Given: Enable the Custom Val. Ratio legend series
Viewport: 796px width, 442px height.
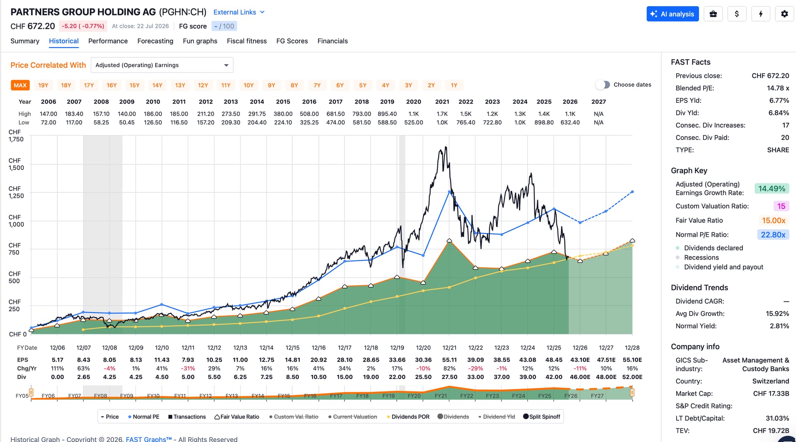Looking at the screenshot, I should pyautogui.click(x=294, y=417).
